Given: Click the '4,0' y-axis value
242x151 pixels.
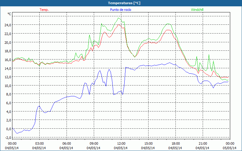Looking at the screenshot, I should (x=9, y=111).
